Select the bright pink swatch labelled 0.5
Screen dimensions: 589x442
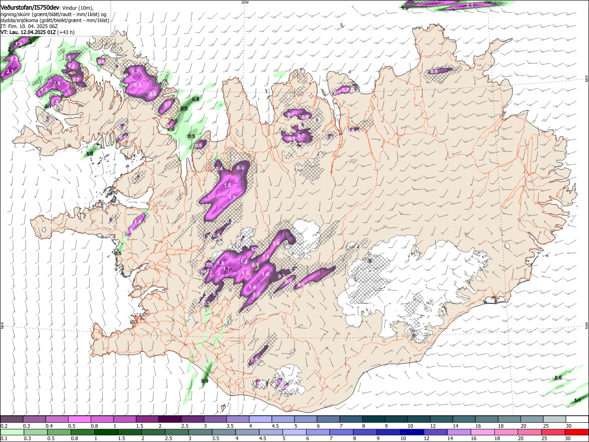80,419
